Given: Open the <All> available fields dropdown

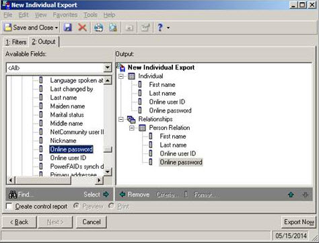Looking at the screenshot, I should pos(108,67).
